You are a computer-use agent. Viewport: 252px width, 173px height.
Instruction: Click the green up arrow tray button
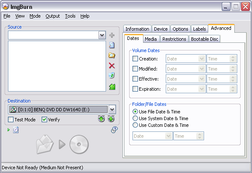(x=101, y=119)
